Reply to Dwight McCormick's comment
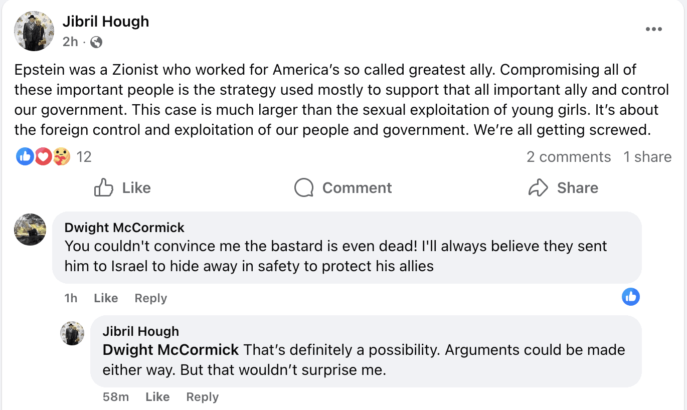Viewport: 687px width, 410px height. pos(150,298)
